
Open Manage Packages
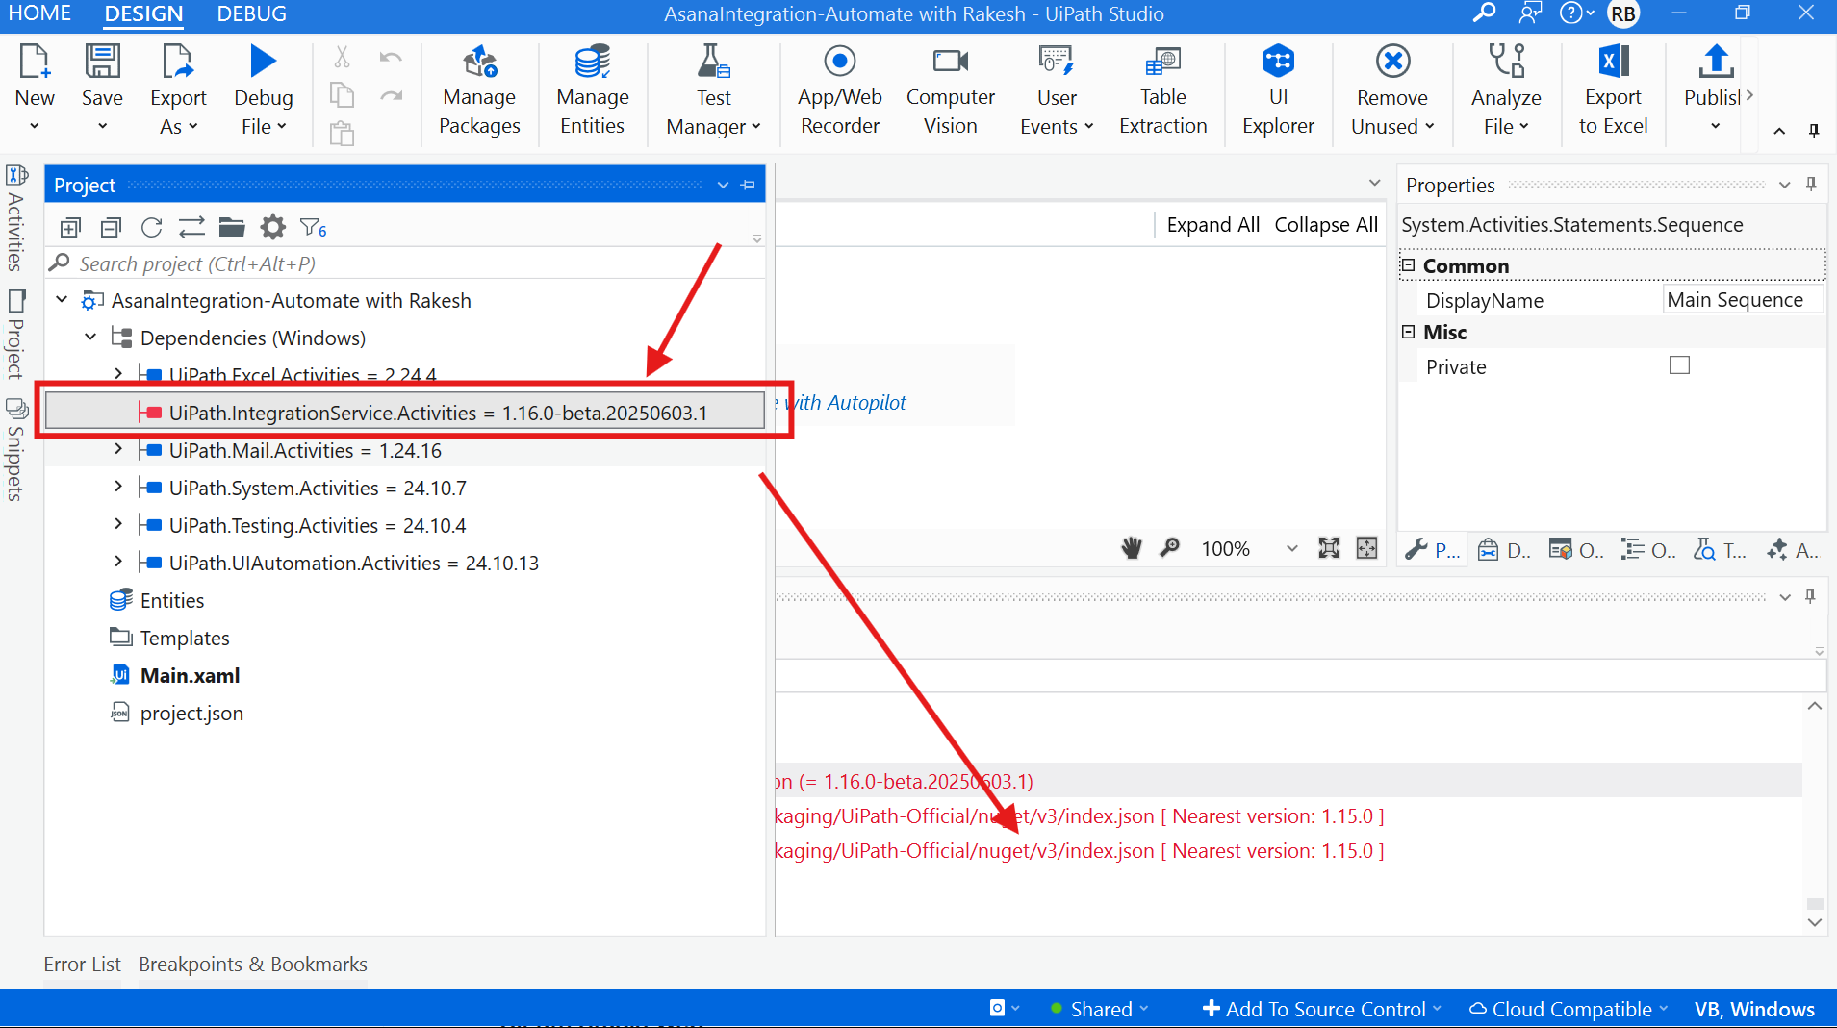[479, 89]
